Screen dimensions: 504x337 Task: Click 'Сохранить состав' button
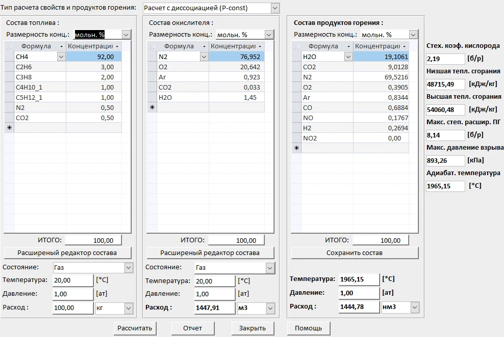tap(355, 253)
